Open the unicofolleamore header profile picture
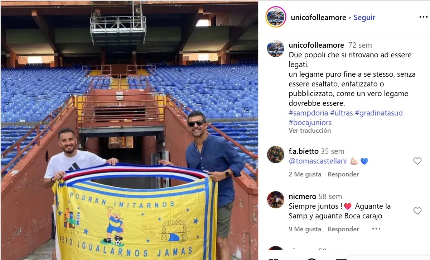Screen dimensions: 430x260 click(x=276, y=17)
